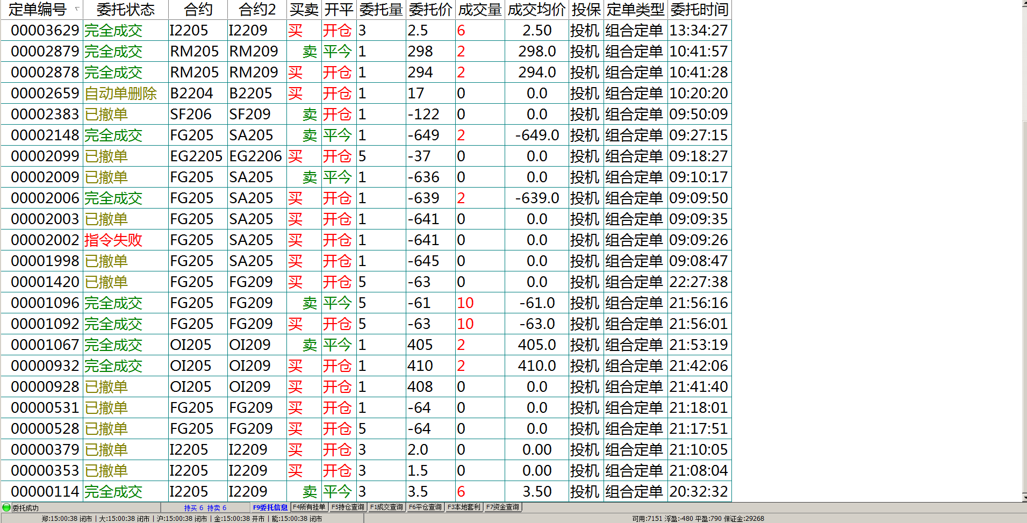Sort by 定单编号 column header
Screen dimensions: 1027x523
pos(41,10)
